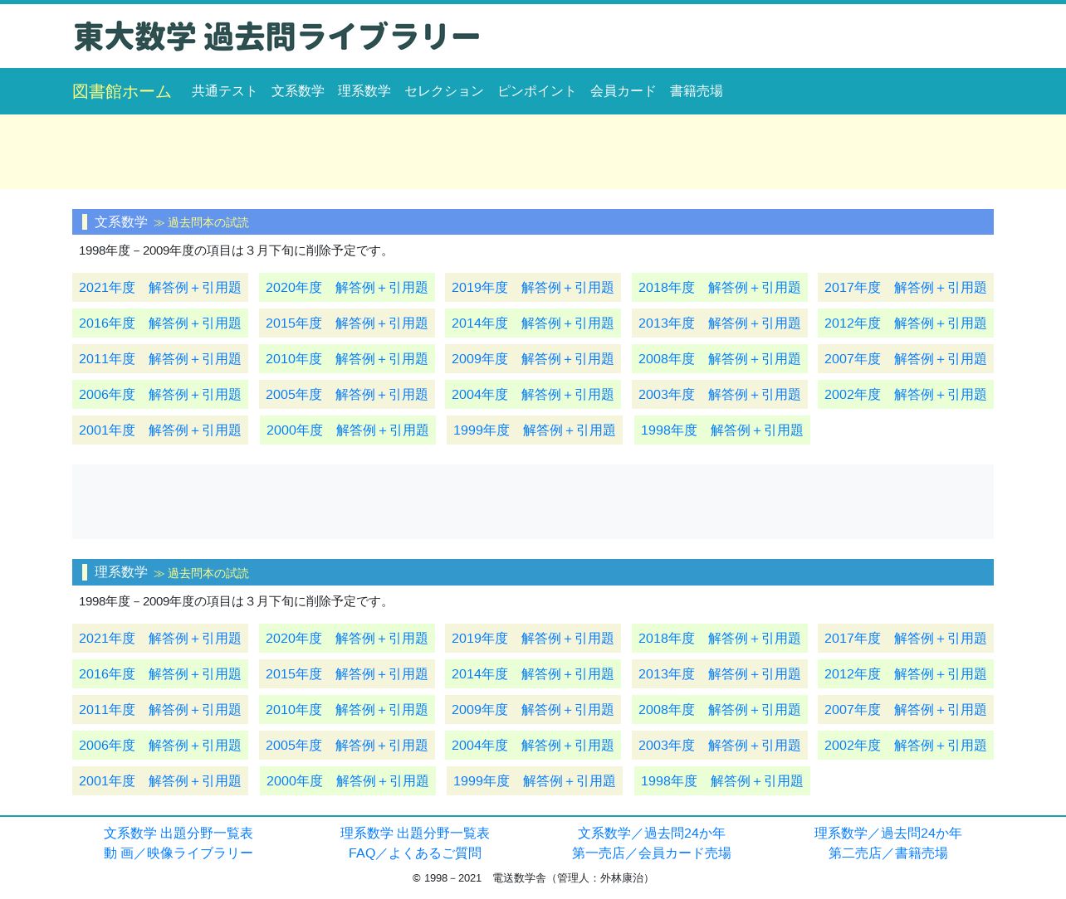Open the 図書館ホーム navigation link
The width and height of the screenshot is (1066, 899).
(x=122, y=91)
